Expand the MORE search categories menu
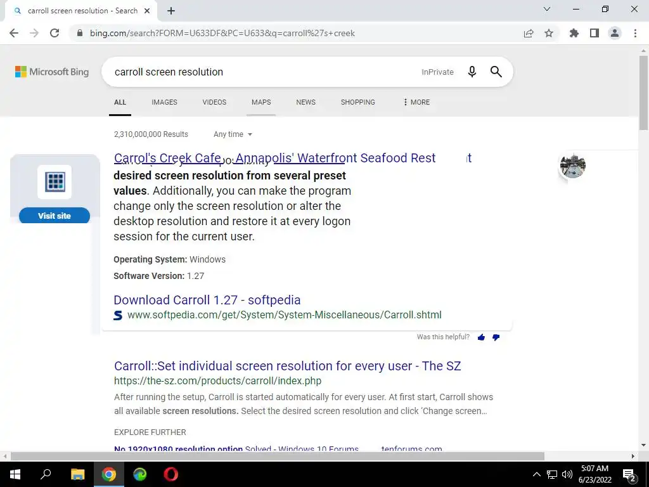This screenshot has width=649, height=487. click(x=416, y=102)
